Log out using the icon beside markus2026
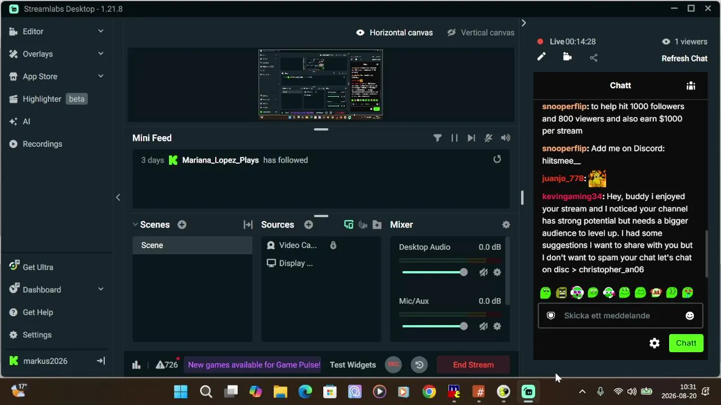Screen dimensions: 721x405 tap(101, 361)
